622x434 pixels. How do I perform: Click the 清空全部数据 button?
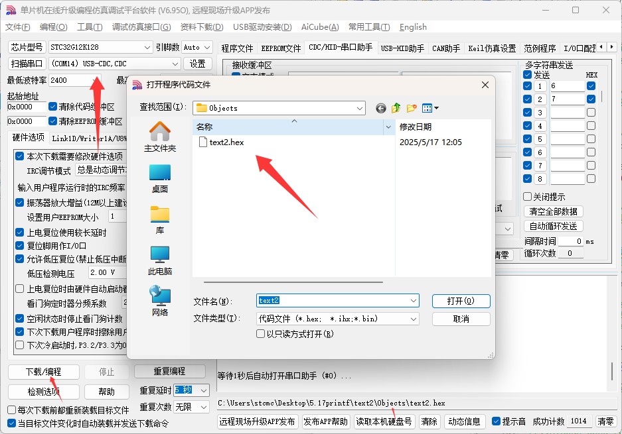tap(554, 211)
